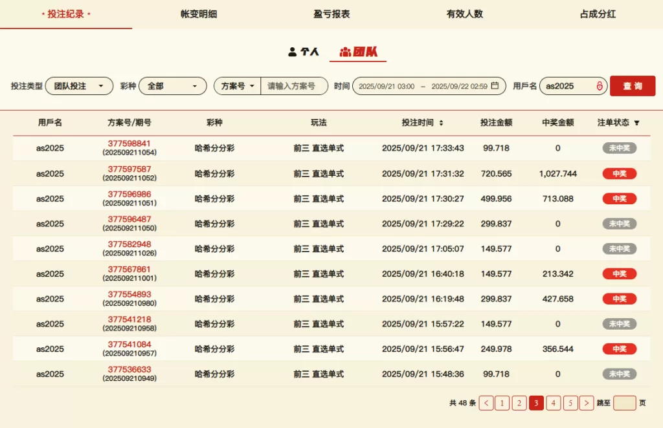The height and width of the screenshot is (428, 663).
Task: Switch to the 盈亏报表 tab
Action: tap(331, 14)
